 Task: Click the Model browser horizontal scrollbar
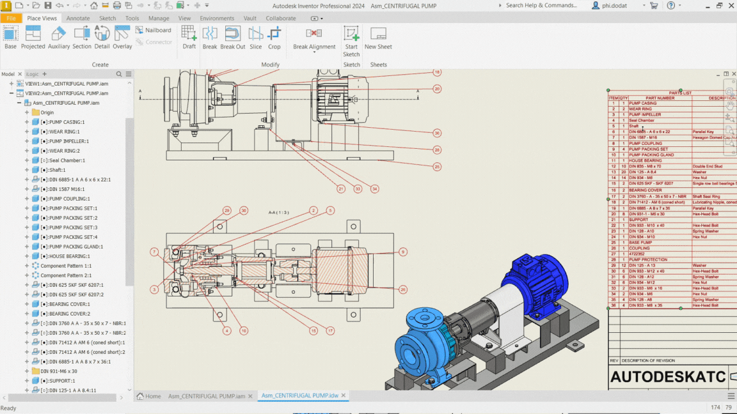(x=63, y=397)
